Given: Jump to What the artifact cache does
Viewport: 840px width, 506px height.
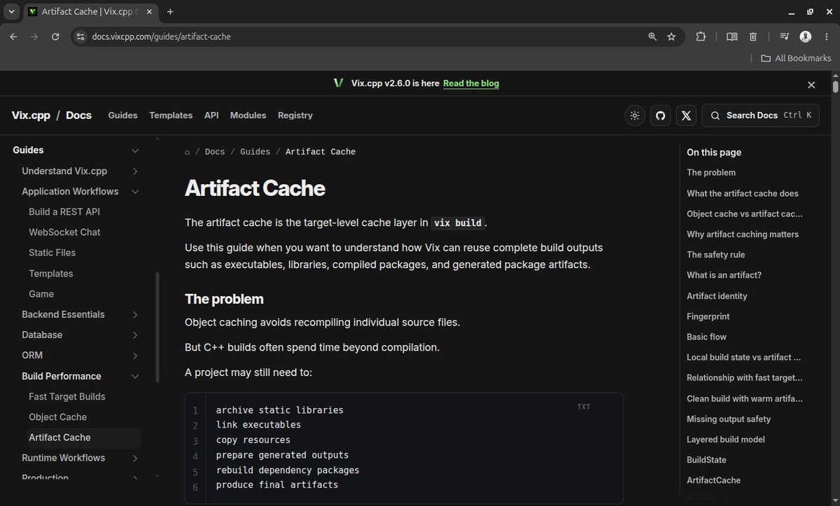Looking at the screenshot, I should [743, 193].
